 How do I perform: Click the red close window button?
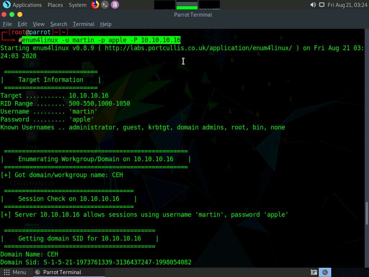pos(4,14)
